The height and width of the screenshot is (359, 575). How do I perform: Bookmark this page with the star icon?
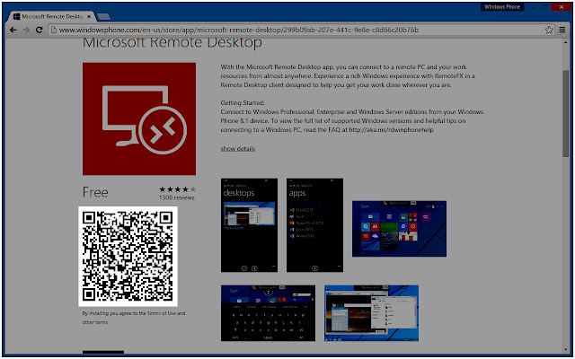pos(549,30)
